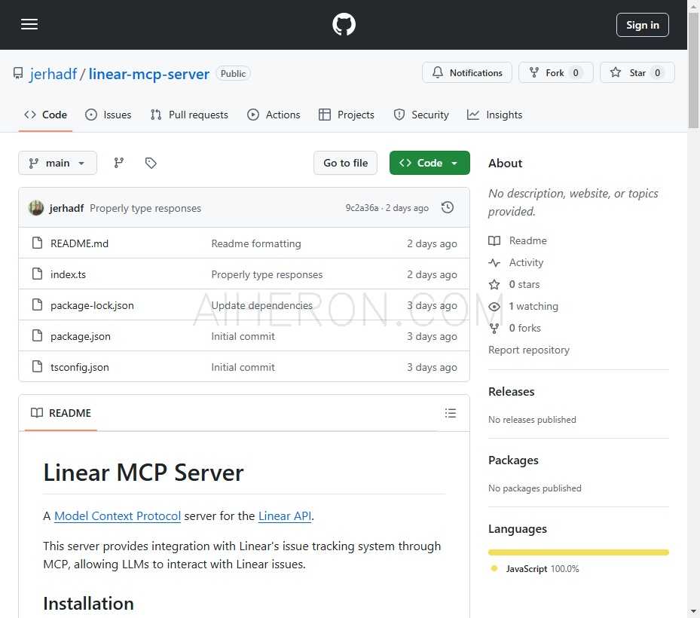
Task: Open the Notifications subscription button
Action: [x=467, y=73]
